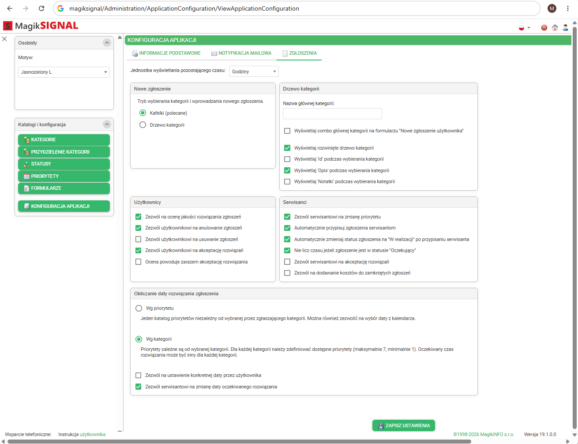Open the Motyw theme dropdown
578x444 pixels.
point(64,72)
